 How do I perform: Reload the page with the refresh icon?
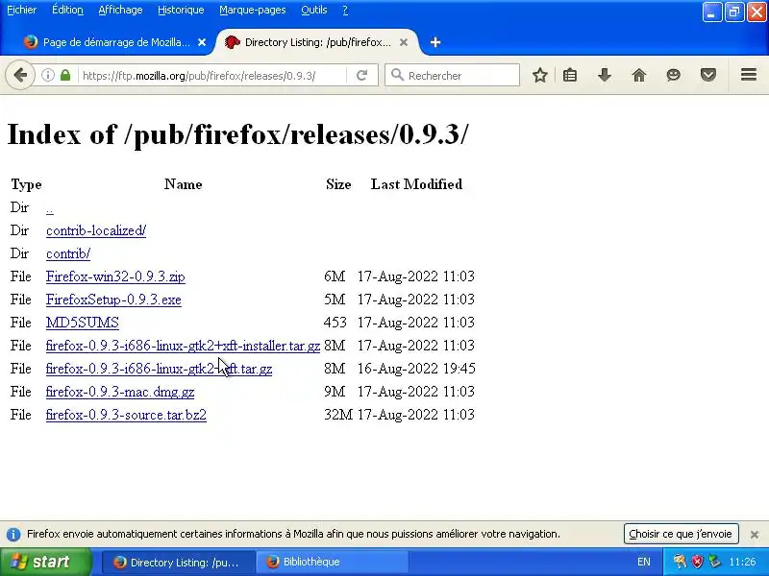coord(362,76)
